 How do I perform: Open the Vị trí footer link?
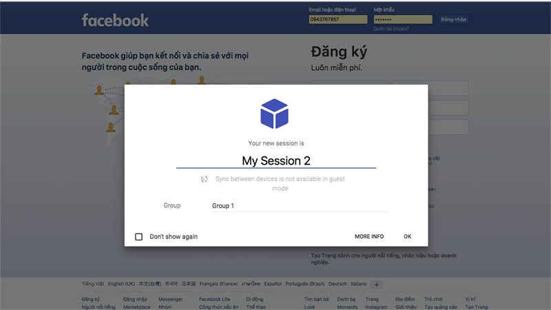point(470,299)
